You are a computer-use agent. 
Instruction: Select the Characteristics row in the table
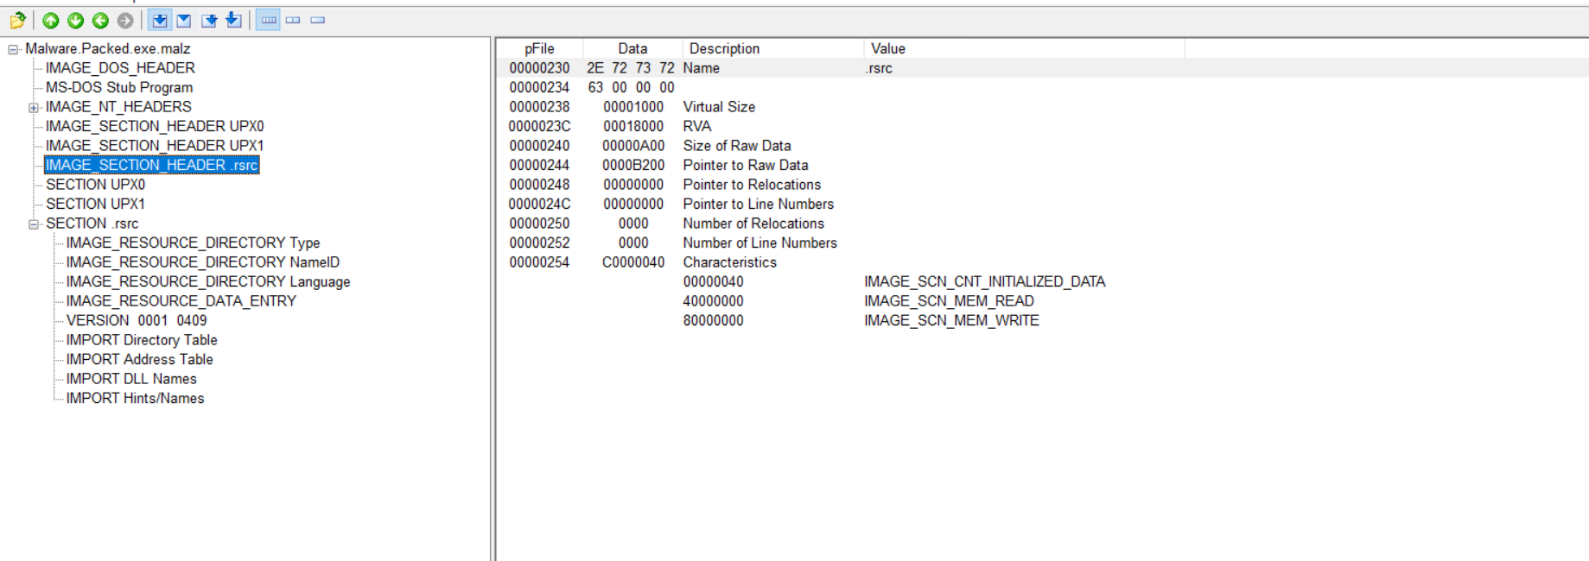pos(729,262)
